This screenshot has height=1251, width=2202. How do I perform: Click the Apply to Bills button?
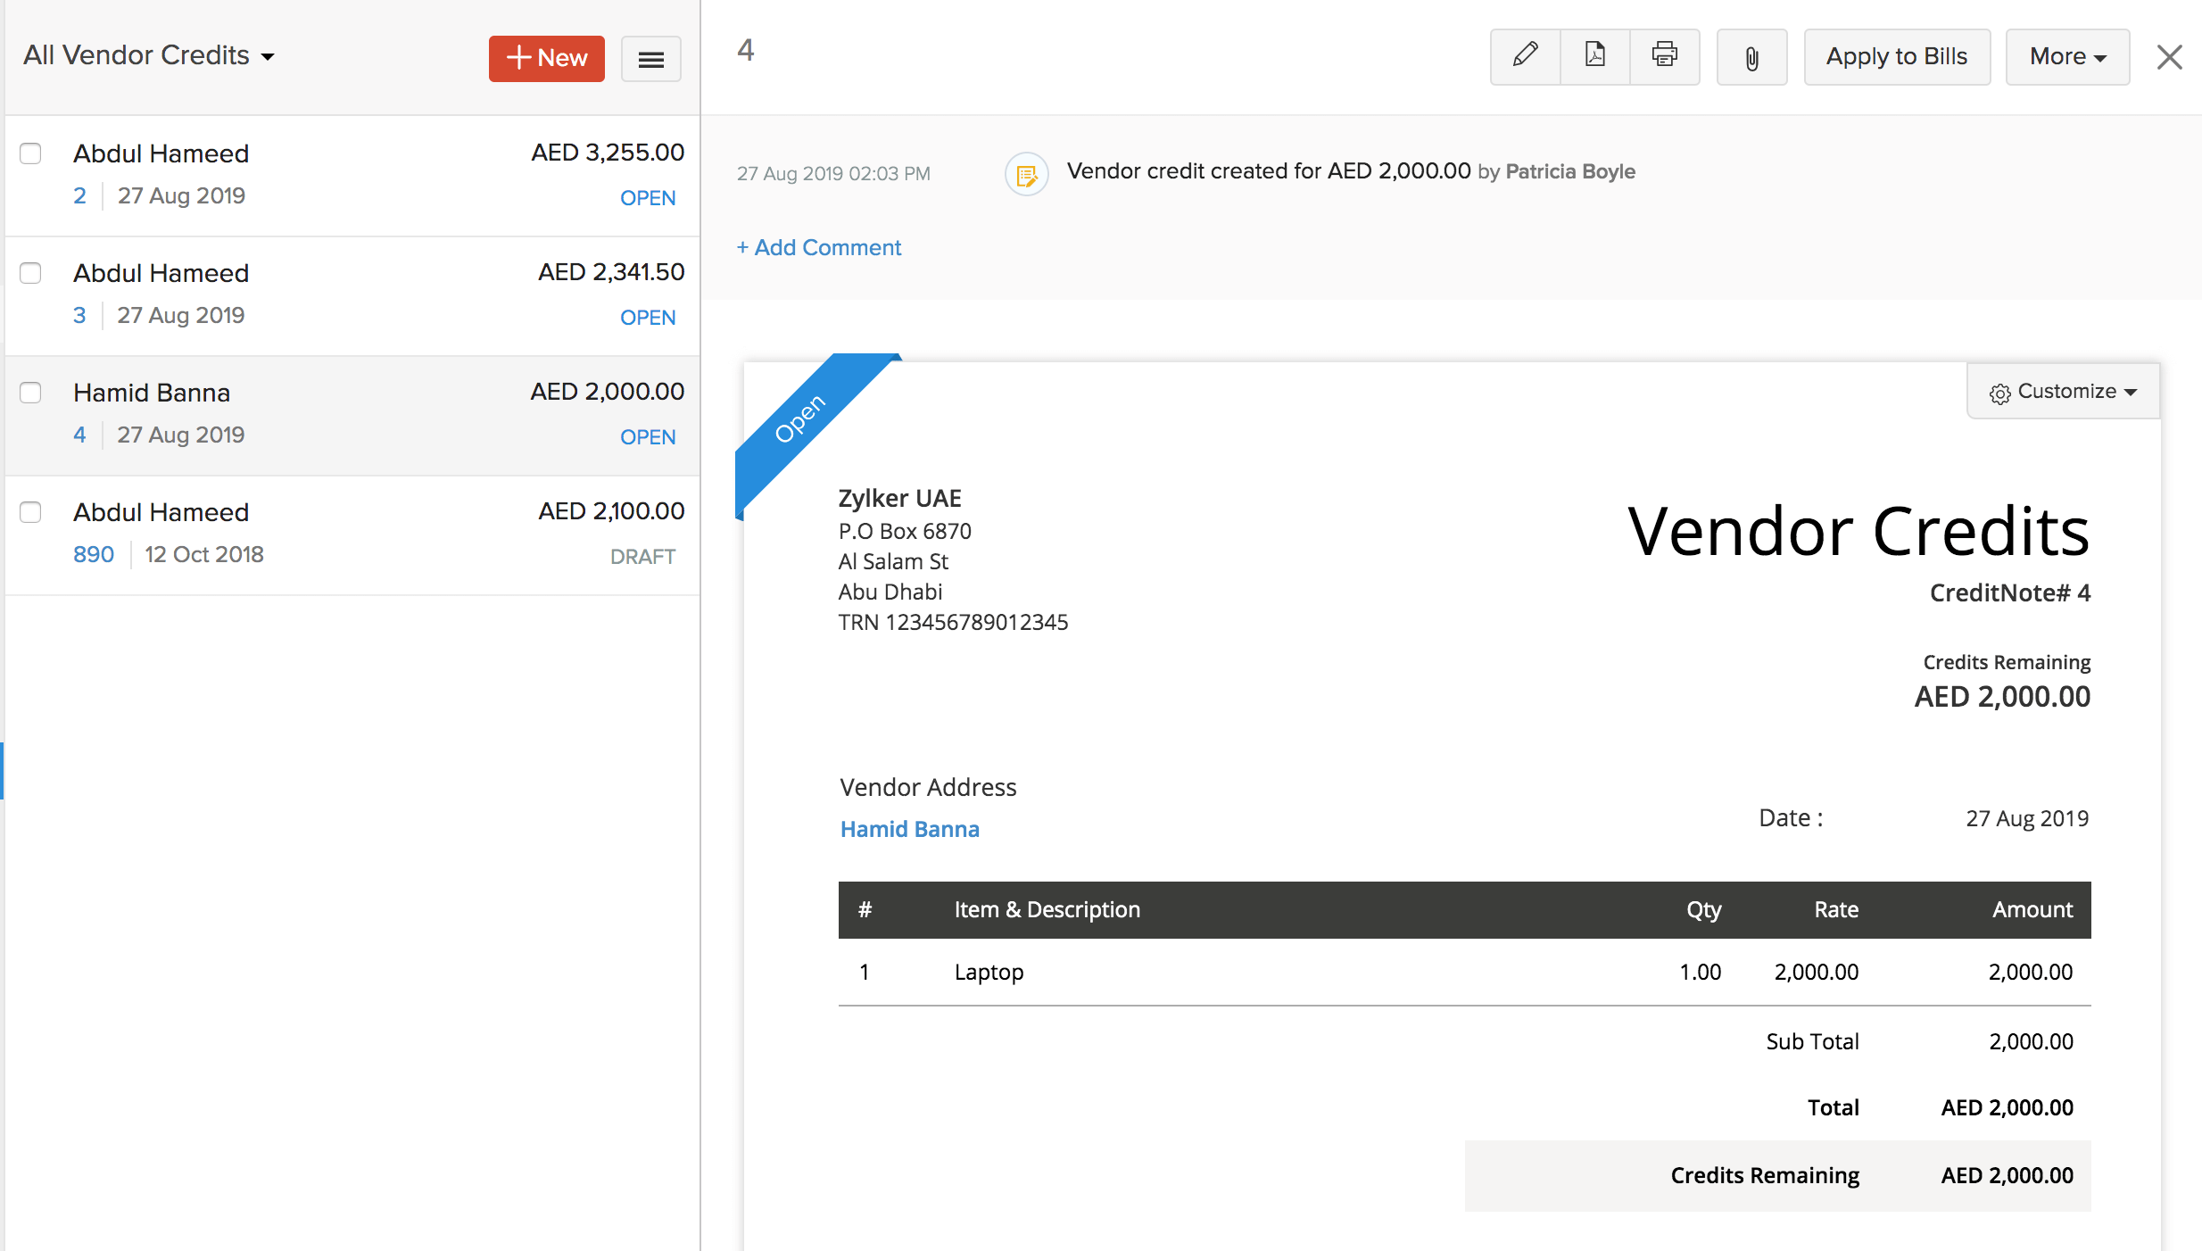coord(1897,56)
